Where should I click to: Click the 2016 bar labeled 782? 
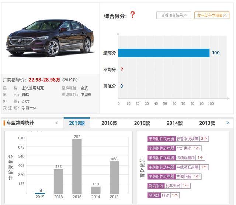(x=77, y=166)
